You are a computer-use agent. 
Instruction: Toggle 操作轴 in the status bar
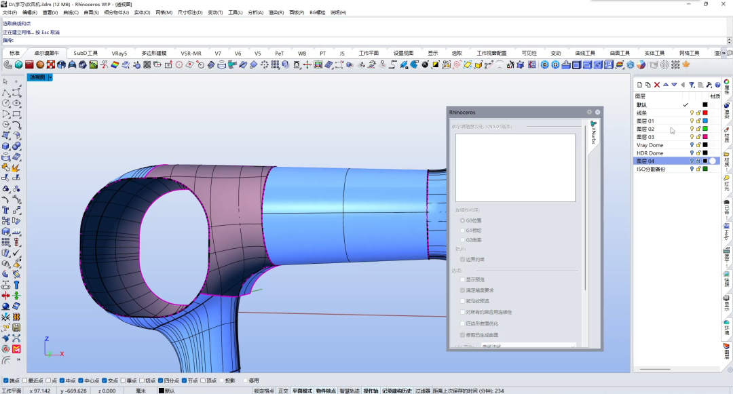[x=371, y=391]
